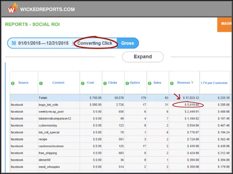Toggle the Gross revenue button
The width and height of the screenshot is (233, 174).
(x=128, y=43)
